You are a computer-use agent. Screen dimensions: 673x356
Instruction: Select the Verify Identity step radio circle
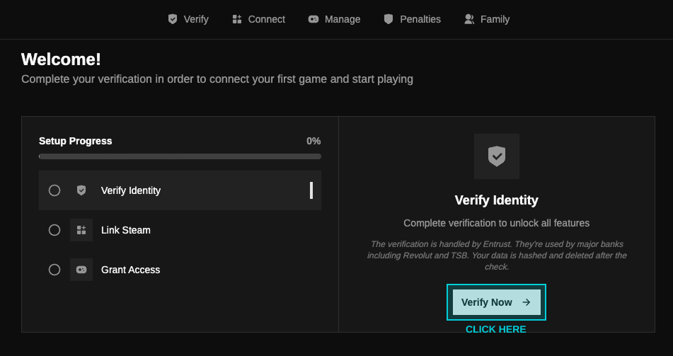[54, 190]
